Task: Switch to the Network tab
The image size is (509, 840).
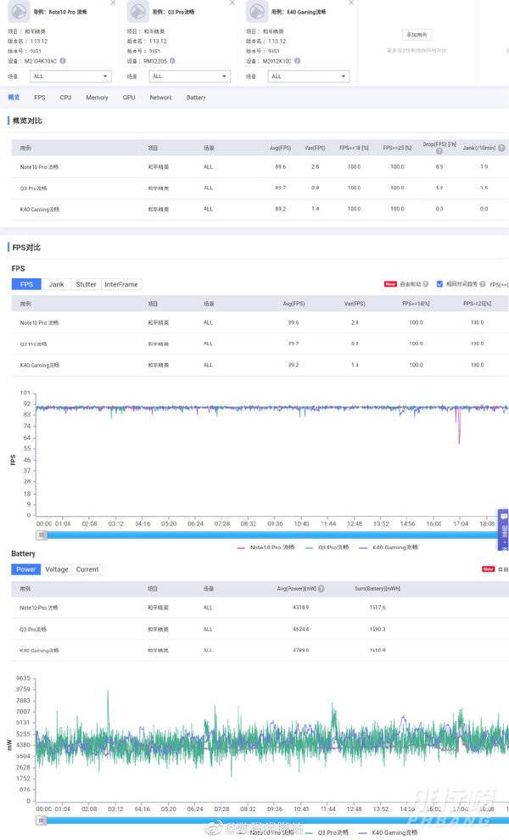Action: [x=160, y=98]
